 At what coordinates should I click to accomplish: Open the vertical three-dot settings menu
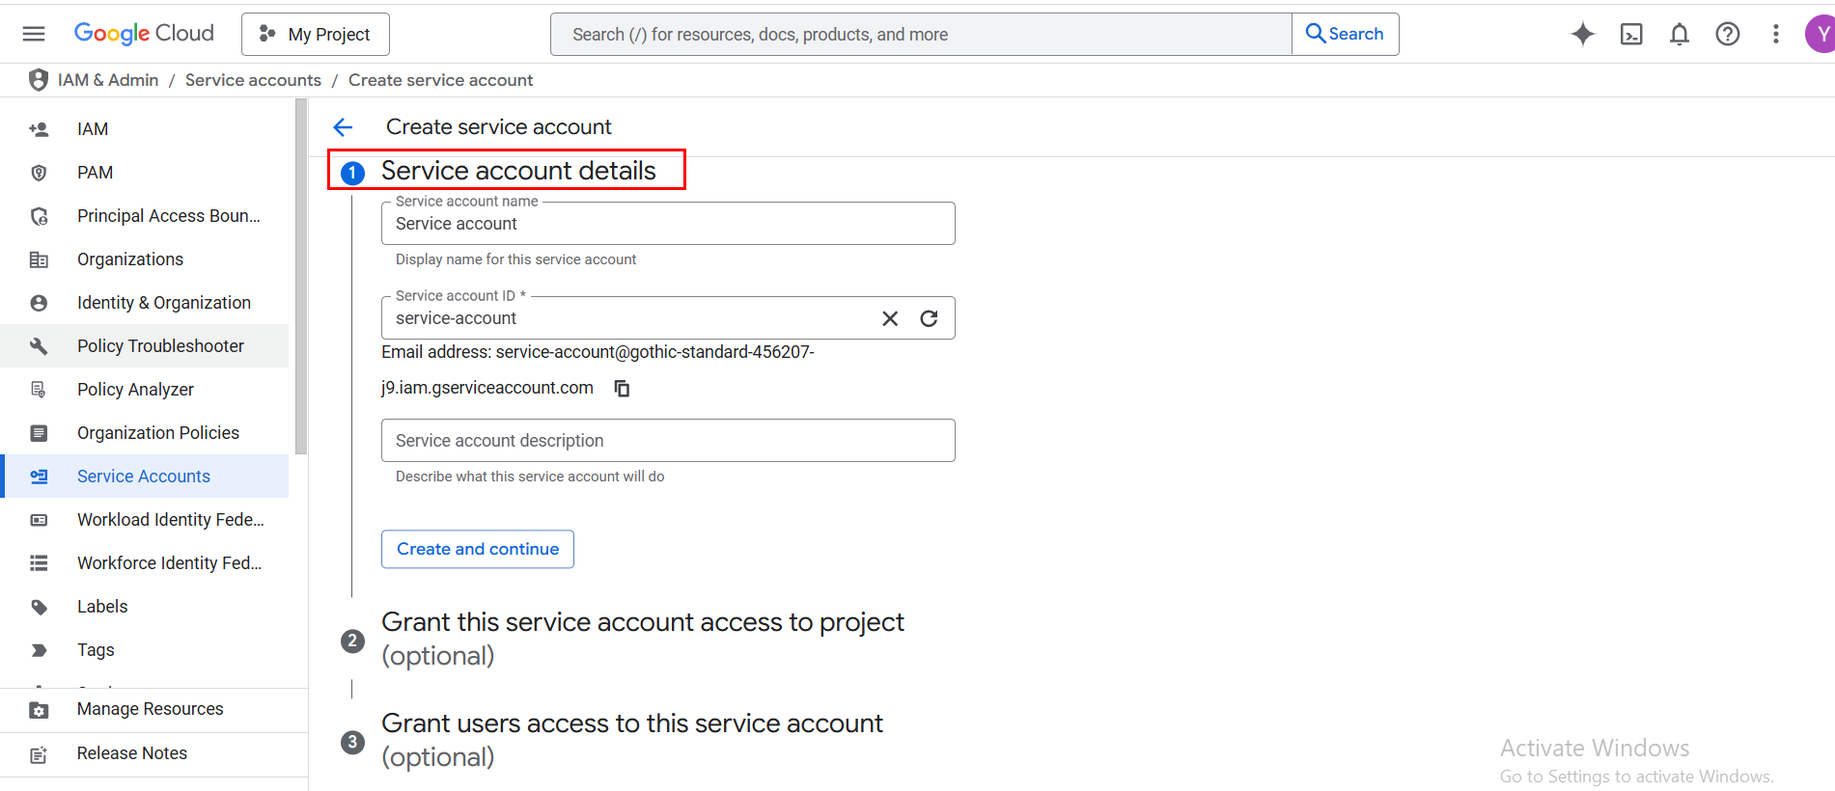pyautogui.click(x=1775, y=35)
